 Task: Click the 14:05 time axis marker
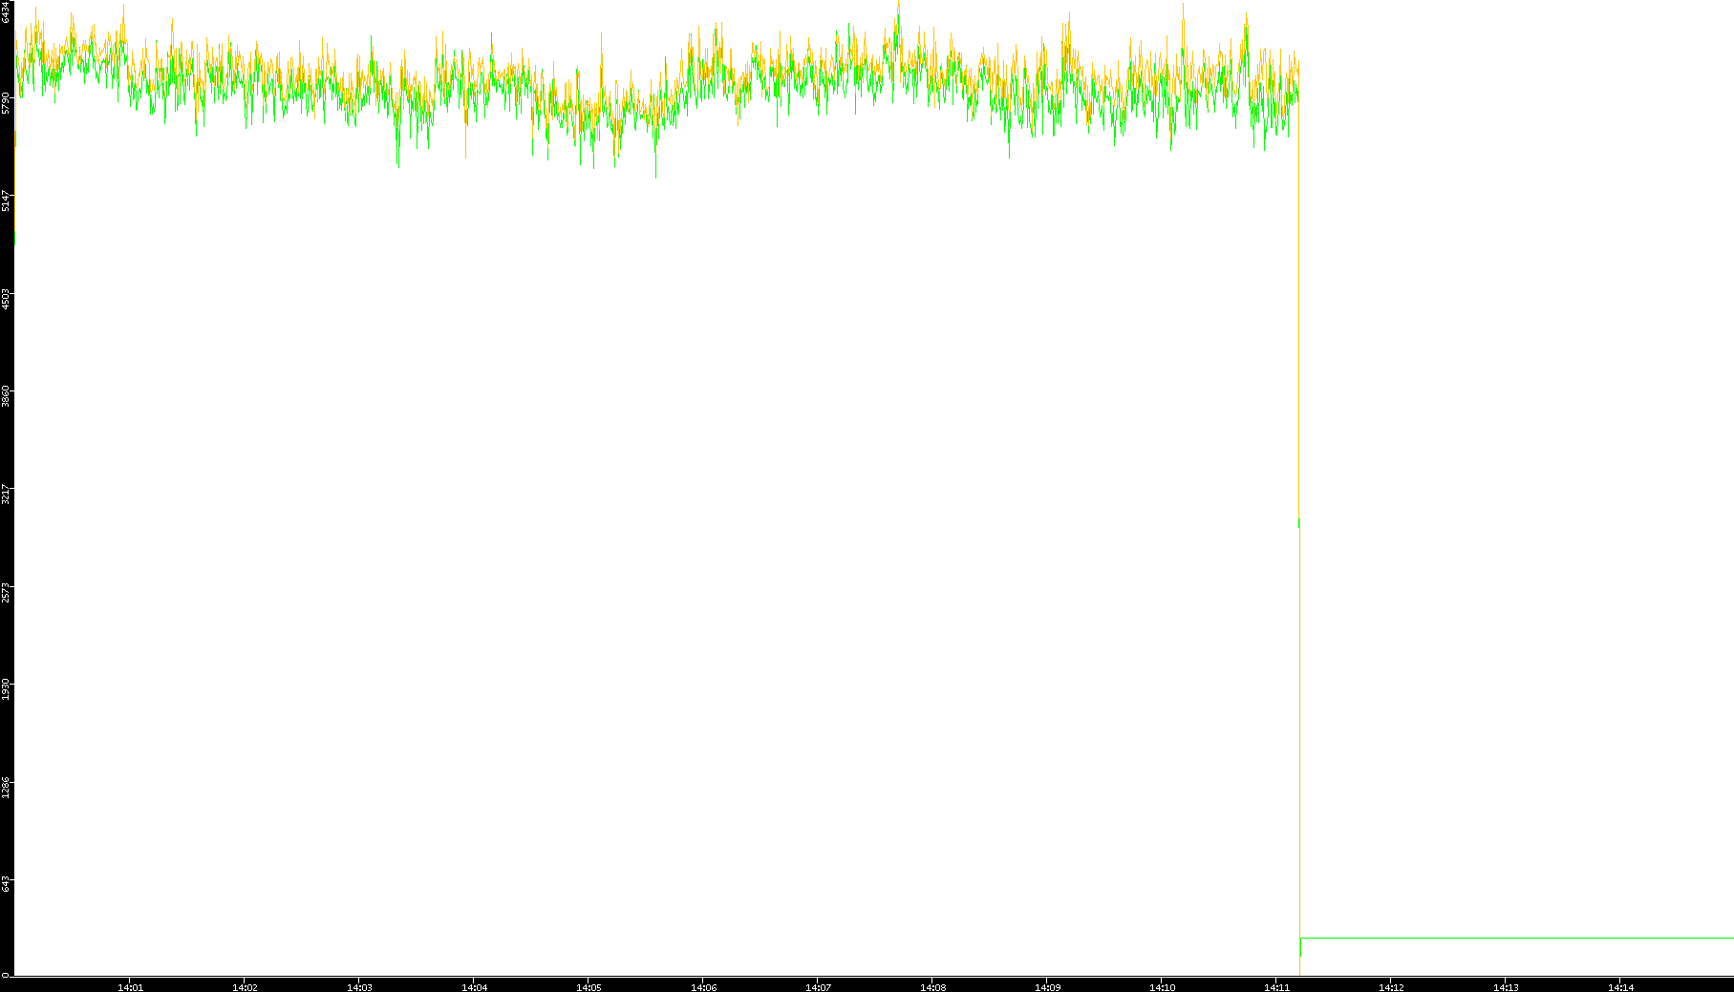(x=589, y=986)
